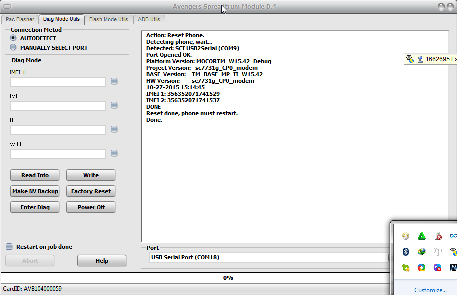Click into the BT input field
Screen dimensions: 457x295
(58, 130)
